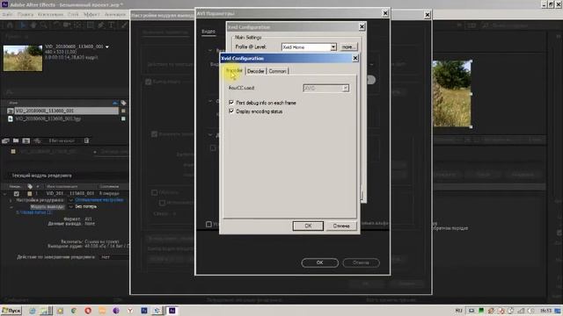
Task: Click the tag icon in render queue header
Action: click(30, 186)
